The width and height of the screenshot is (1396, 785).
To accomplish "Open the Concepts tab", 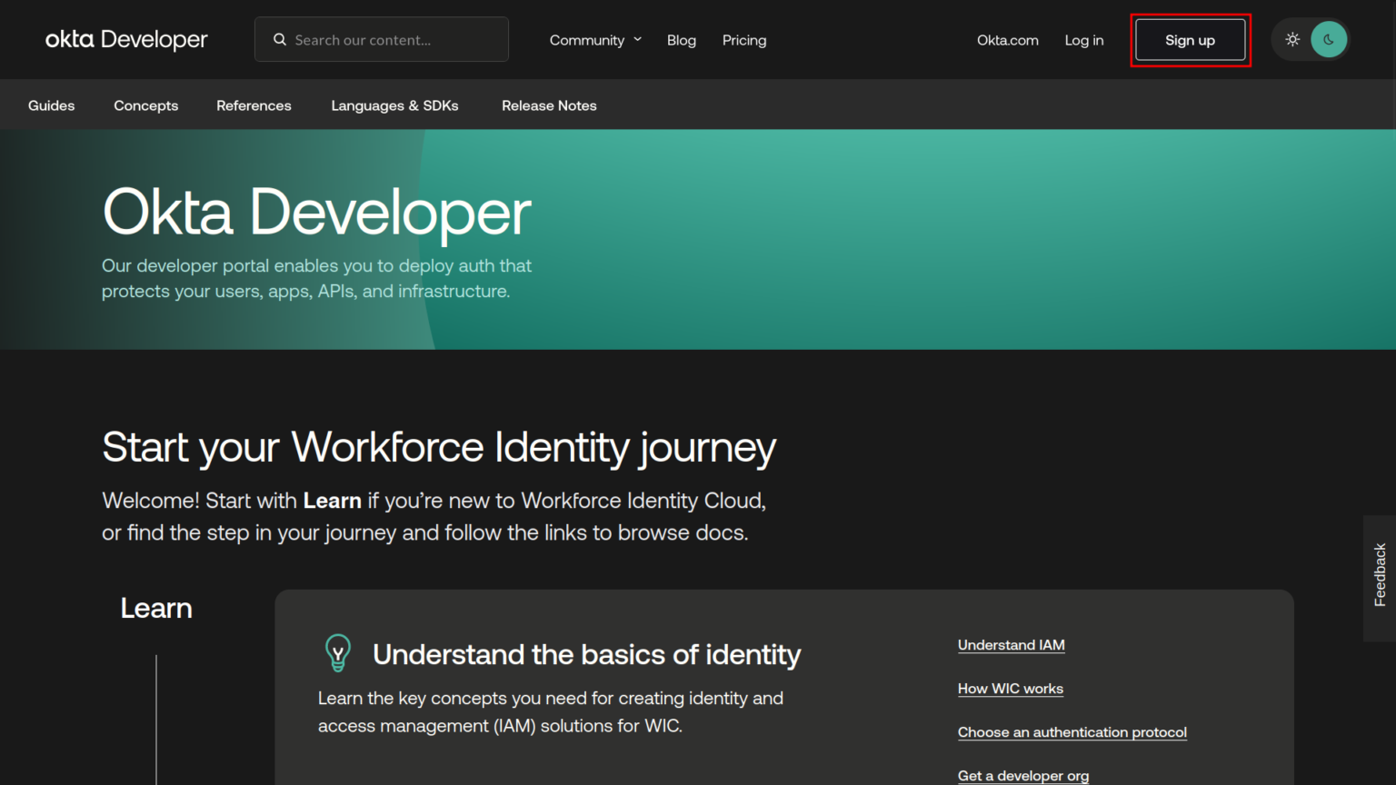I will (x=146, y=105).
